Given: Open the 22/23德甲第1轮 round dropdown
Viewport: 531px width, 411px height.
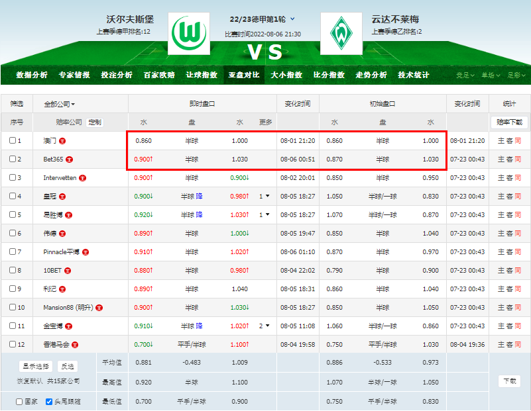Looking at the screenshot, I should (x=262, y=19).
